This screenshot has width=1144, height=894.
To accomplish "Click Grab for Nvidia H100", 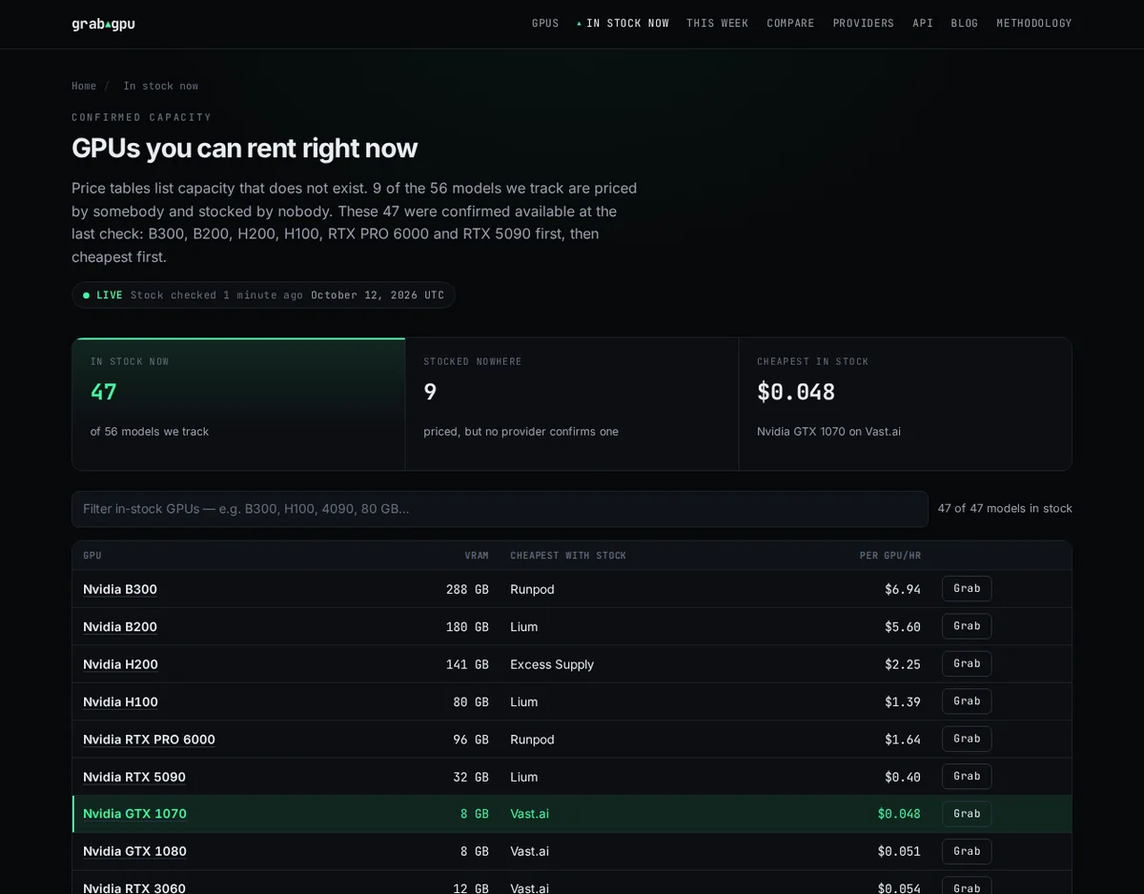I will click(x=967, y=701).
